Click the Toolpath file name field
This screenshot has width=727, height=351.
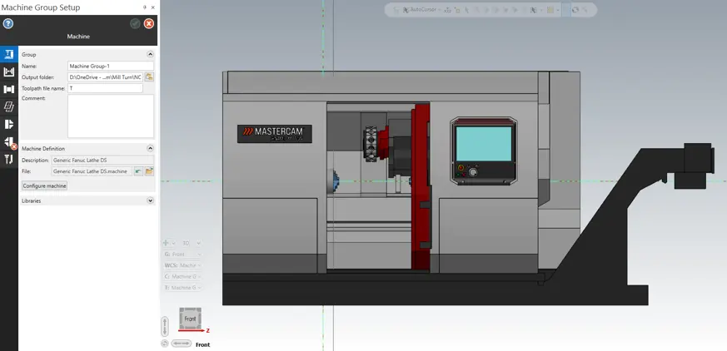point(105,88)
